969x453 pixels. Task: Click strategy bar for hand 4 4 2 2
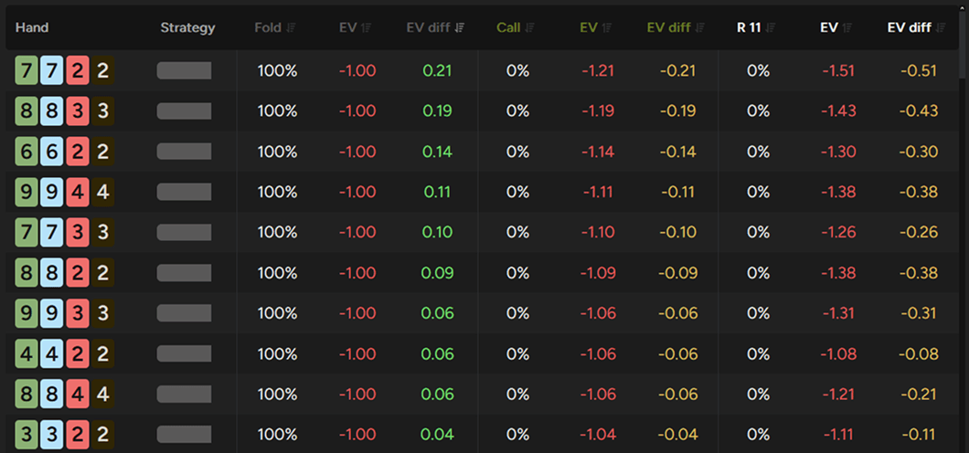click(184, 354)
